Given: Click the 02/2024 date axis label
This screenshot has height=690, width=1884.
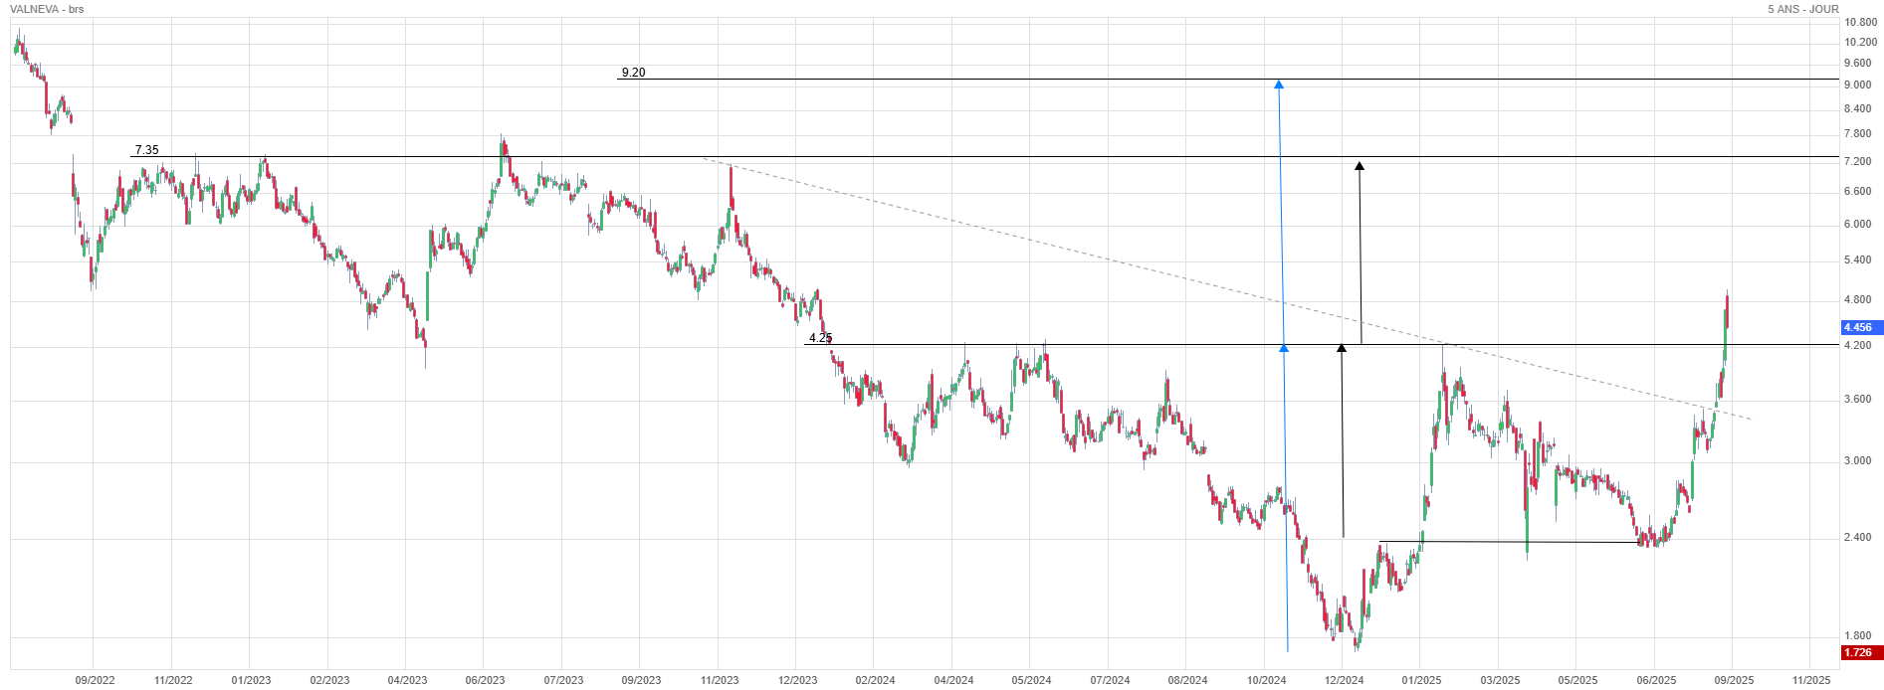Looking at the screenshot, I should tap(875, 680).
